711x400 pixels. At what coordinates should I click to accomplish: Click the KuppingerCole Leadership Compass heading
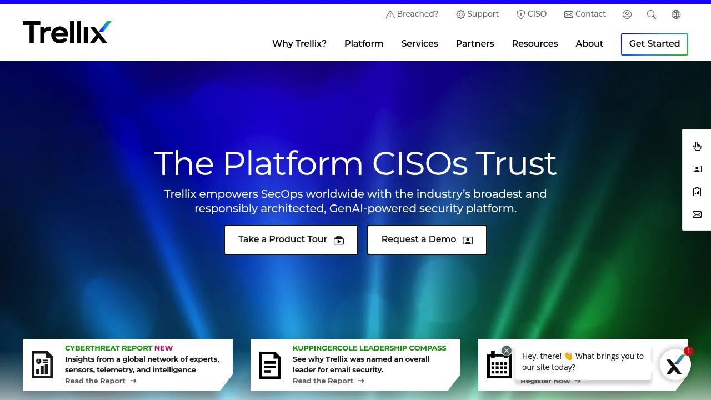coord(369,348)
